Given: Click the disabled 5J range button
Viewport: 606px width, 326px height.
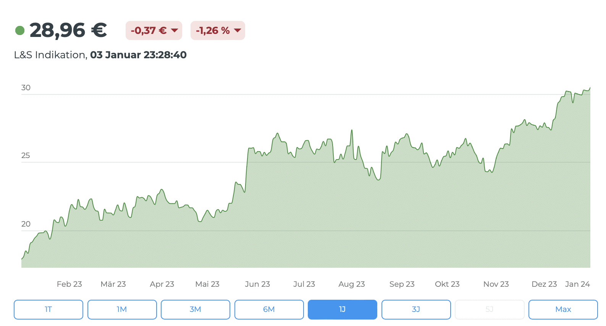Looking at the screenshot, I should [x=490, y=309].
